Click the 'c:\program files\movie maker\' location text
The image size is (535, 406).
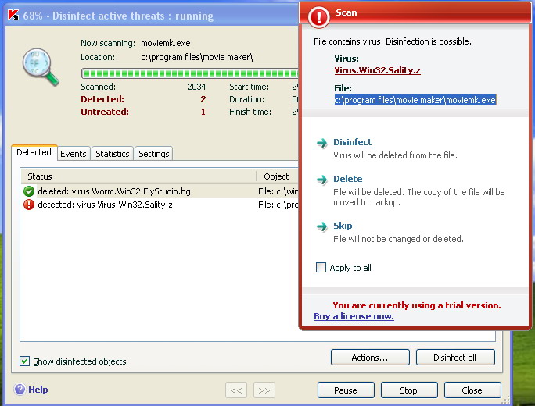click(x=197, y=57)
